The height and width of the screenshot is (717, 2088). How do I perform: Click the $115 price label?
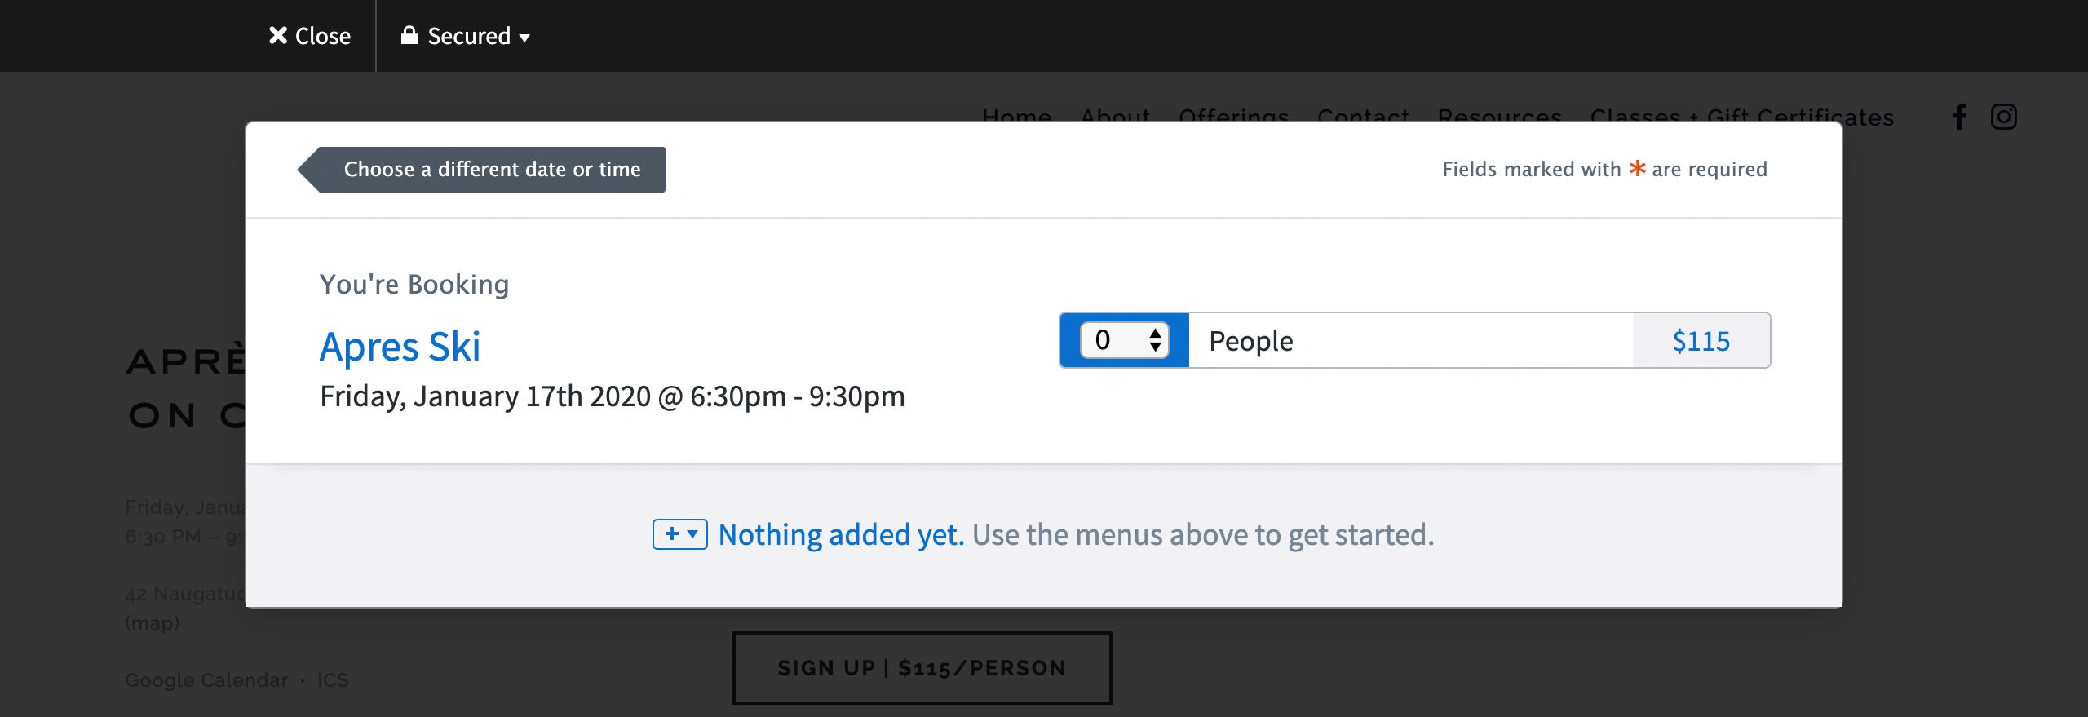(x=1701, y=341)
